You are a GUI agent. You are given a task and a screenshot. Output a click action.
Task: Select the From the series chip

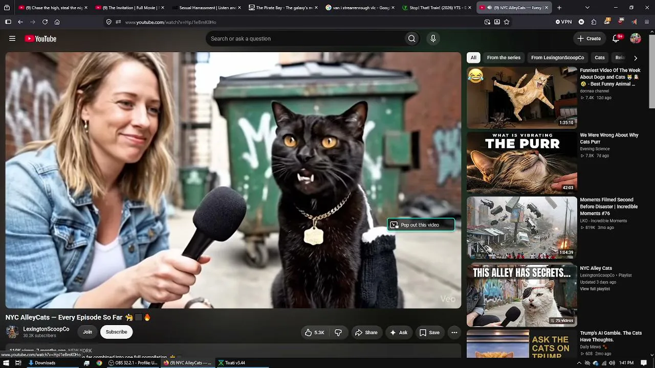[x=504, y=58]
